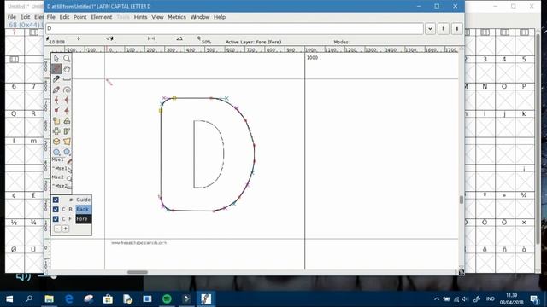
Task: Open taskbar search magnifier
Action: coord(29,299)
